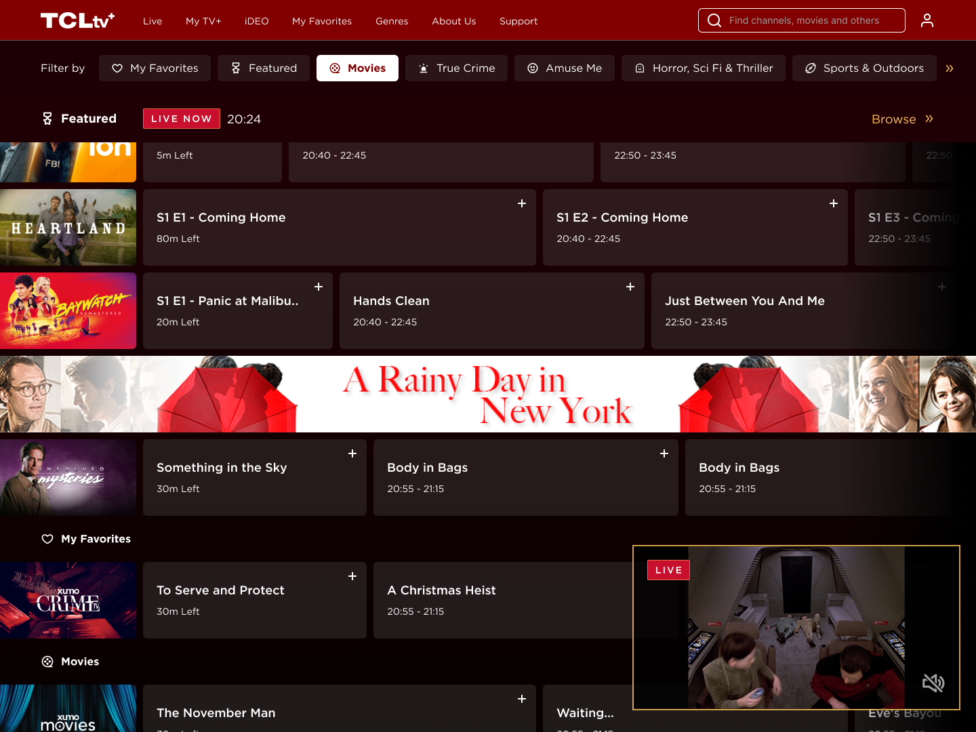Filter by Horror, Sci Fi & Thriller
Image resolution: width=976 pixels, height=732 pixels.
pos(704,68)
